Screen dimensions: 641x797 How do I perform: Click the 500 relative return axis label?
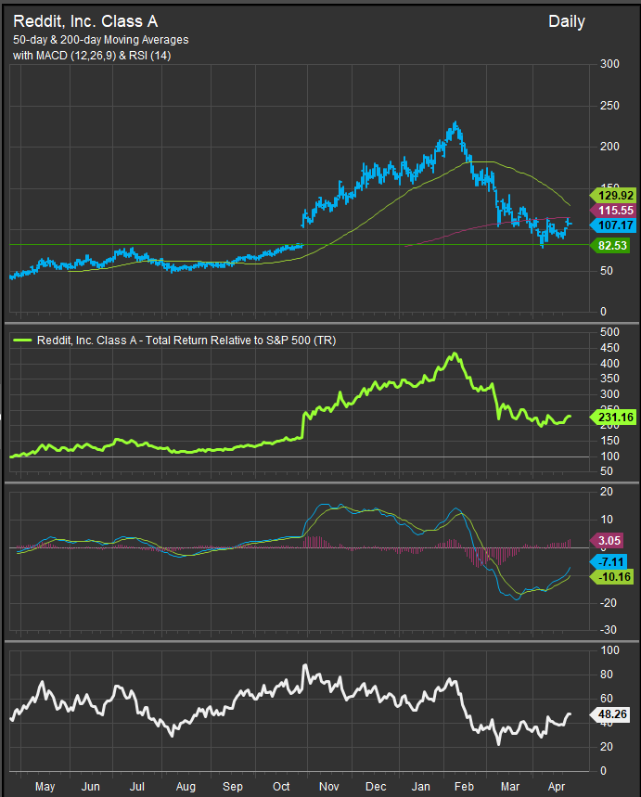tap(609, 332)
